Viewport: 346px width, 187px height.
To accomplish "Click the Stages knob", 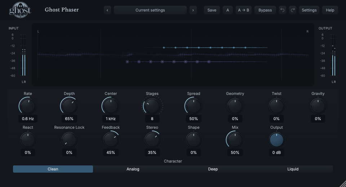I will point(152,106).
